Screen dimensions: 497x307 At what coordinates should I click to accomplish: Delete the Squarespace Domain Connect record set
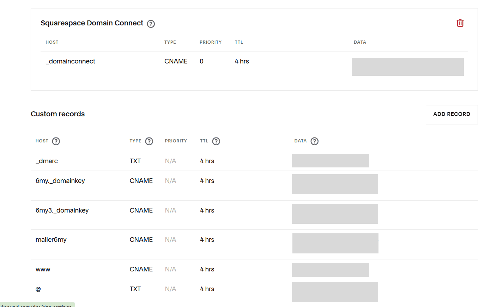pyautogui.click(x=460, y=23)
